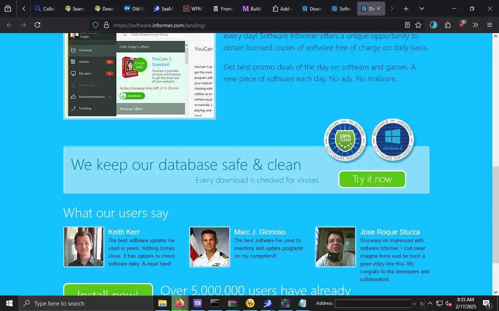The image size is (499, 311).
Task: Switch to the Add-ons tab
Action: [282, 9]
